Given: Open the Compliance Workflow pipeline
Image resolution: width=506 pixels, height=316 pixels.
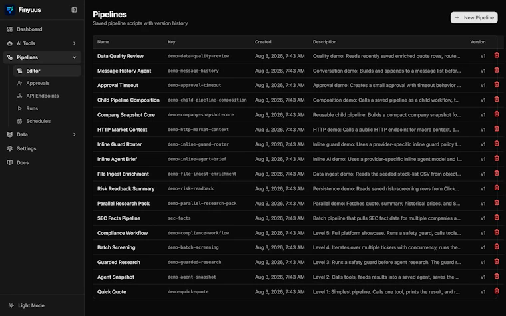Looking at the screenshot, I should 123,233.
